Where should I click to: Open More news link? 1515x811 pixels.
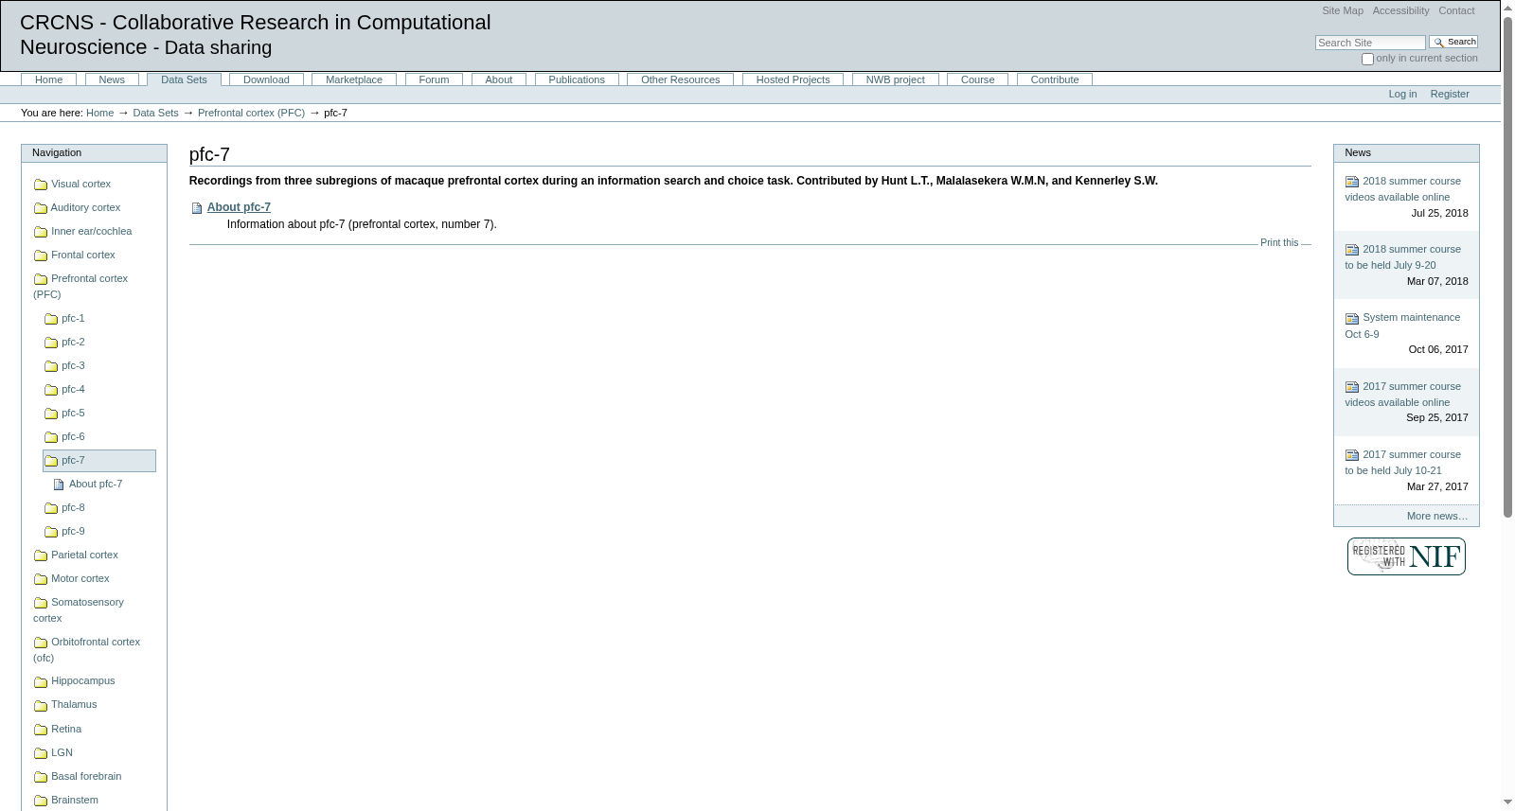tap(1437, 516)
